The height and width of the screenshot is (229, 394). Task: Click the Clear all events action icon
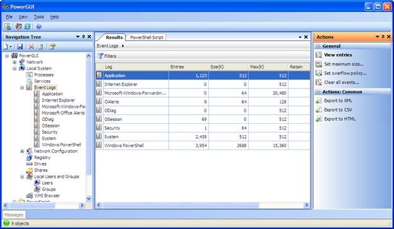[319, 83]
